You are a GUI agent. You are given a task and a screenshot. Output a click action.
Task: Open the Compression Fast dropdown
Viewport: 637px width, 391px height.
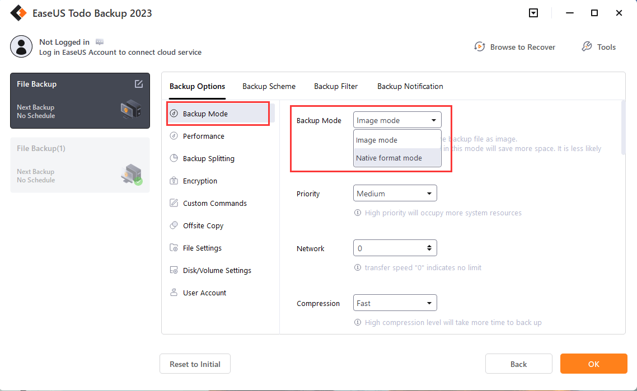pyautogui.click(x=395, y=303)
